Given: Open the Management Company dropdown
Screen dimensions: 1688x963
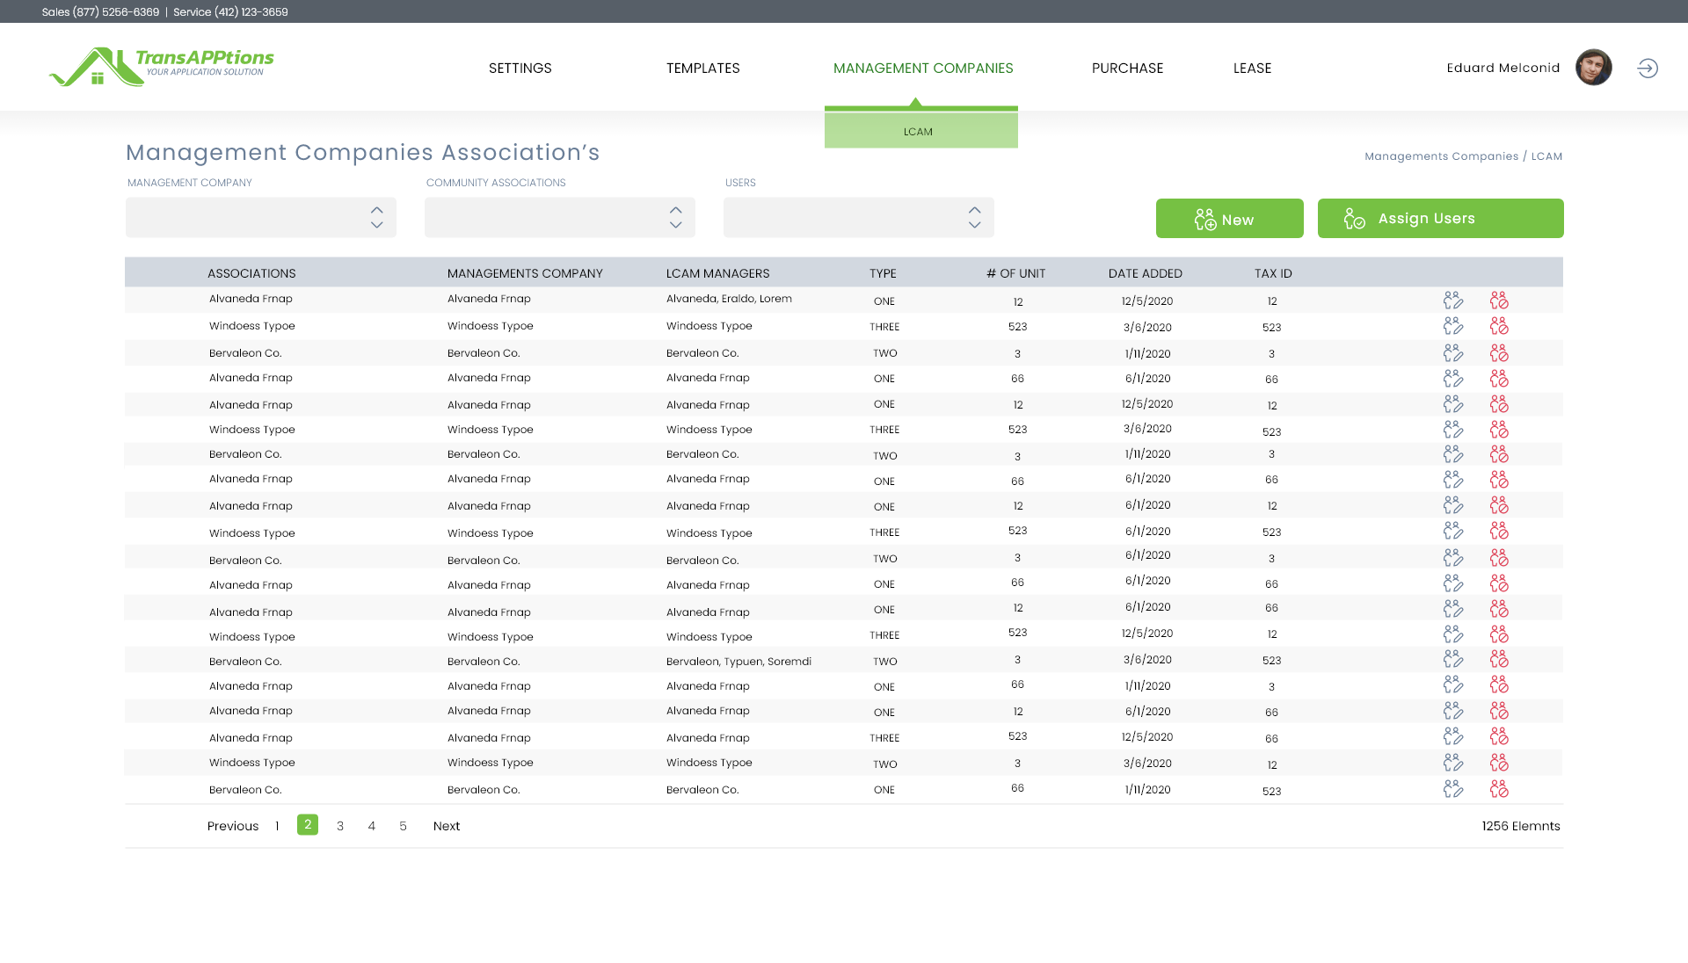Looking at the screenshot, I should click(261, 217).
